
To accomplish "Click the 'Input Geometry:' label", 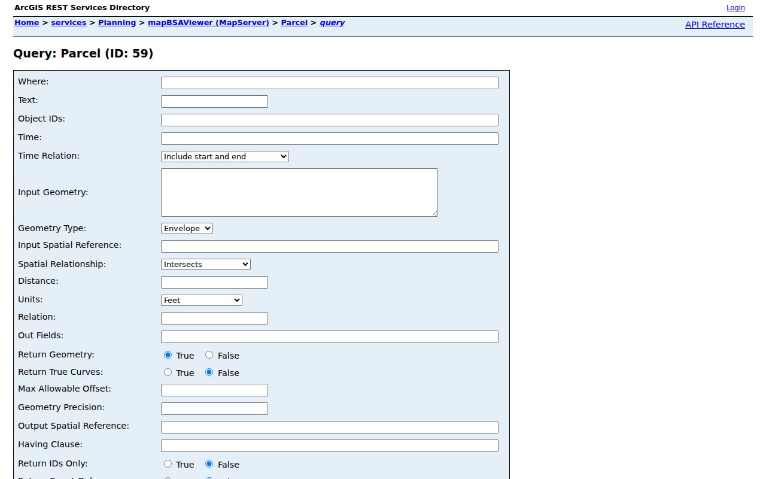I will pos(53,192).
